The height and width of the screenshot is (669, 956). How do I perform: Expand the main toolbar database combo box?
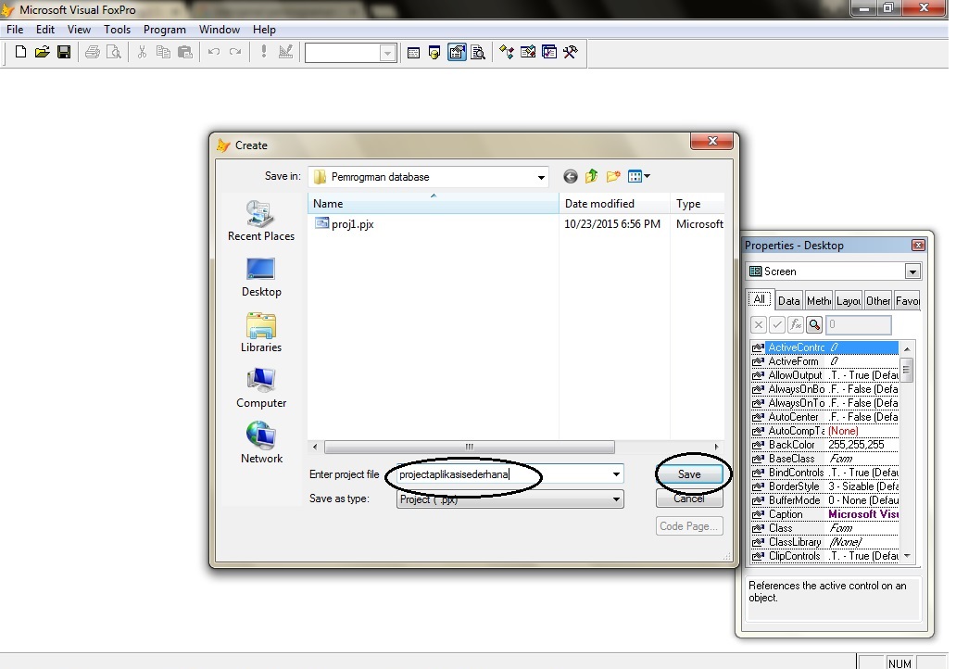pos(387,54)
